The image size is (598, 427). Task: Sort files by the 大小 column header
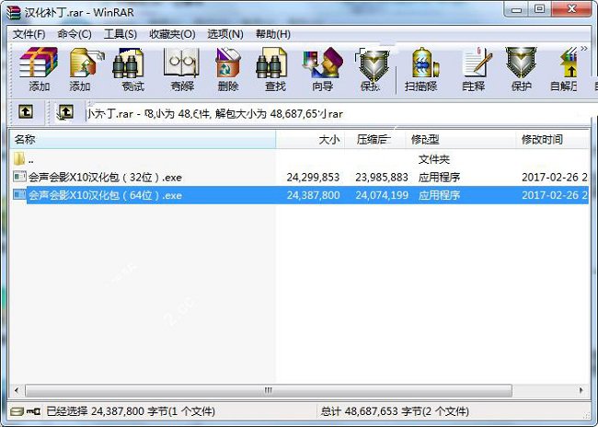pos(311,139)
